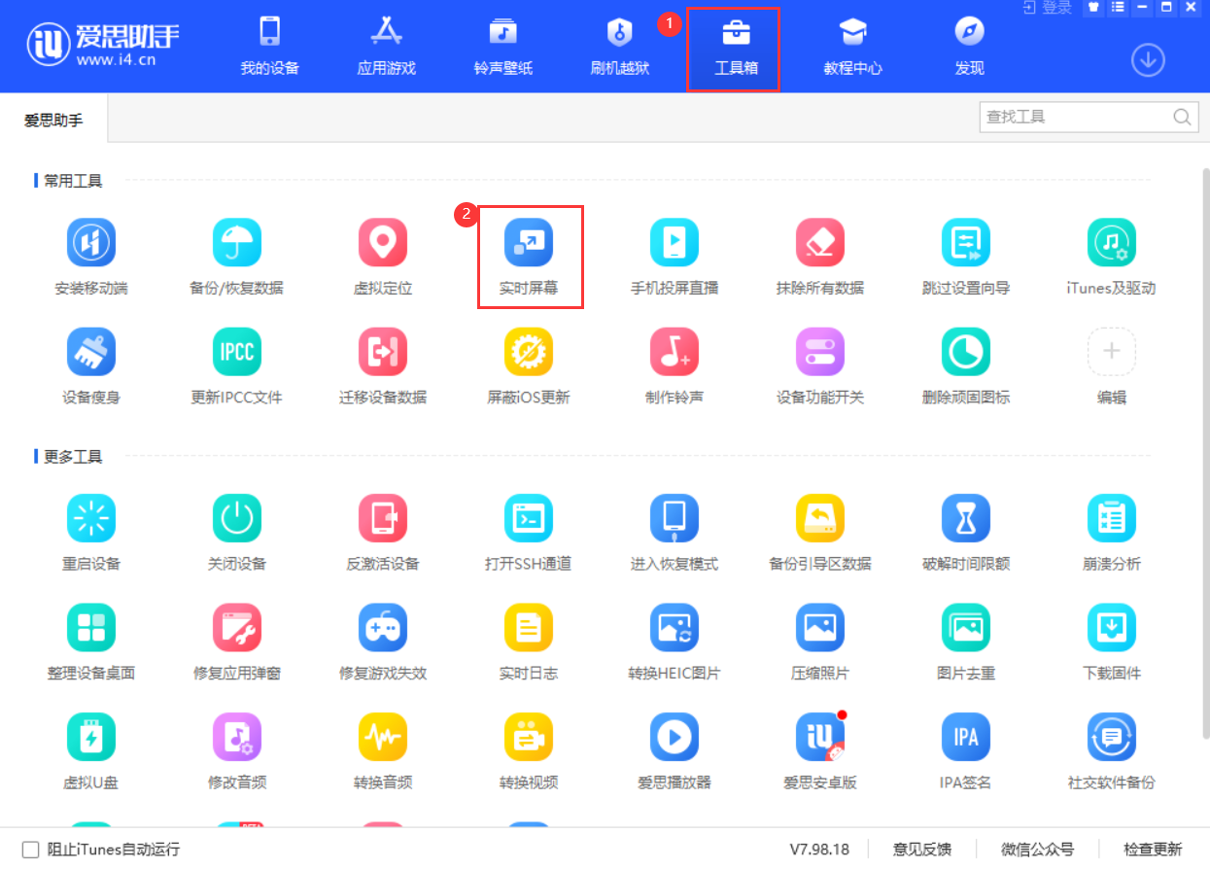This screenshot has height=869, width=1210.
Task: Switch to 应用游戏 tab
Action: (x=387, y=47)
